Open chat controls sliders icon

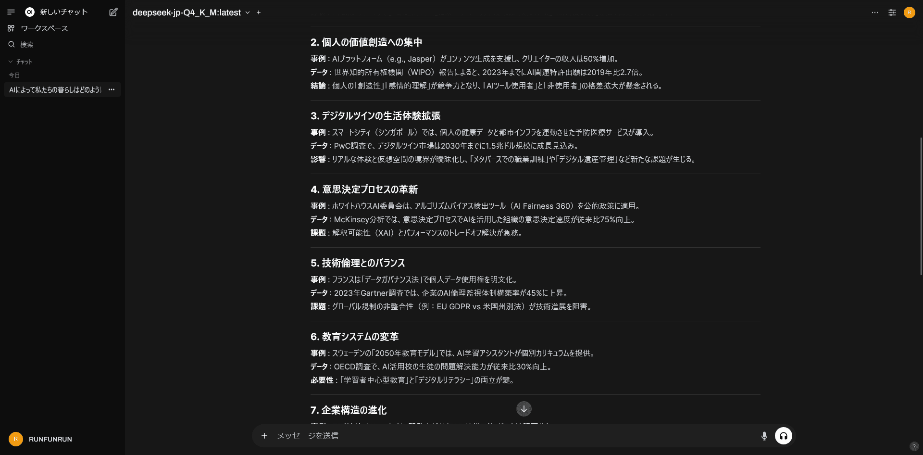892,13
